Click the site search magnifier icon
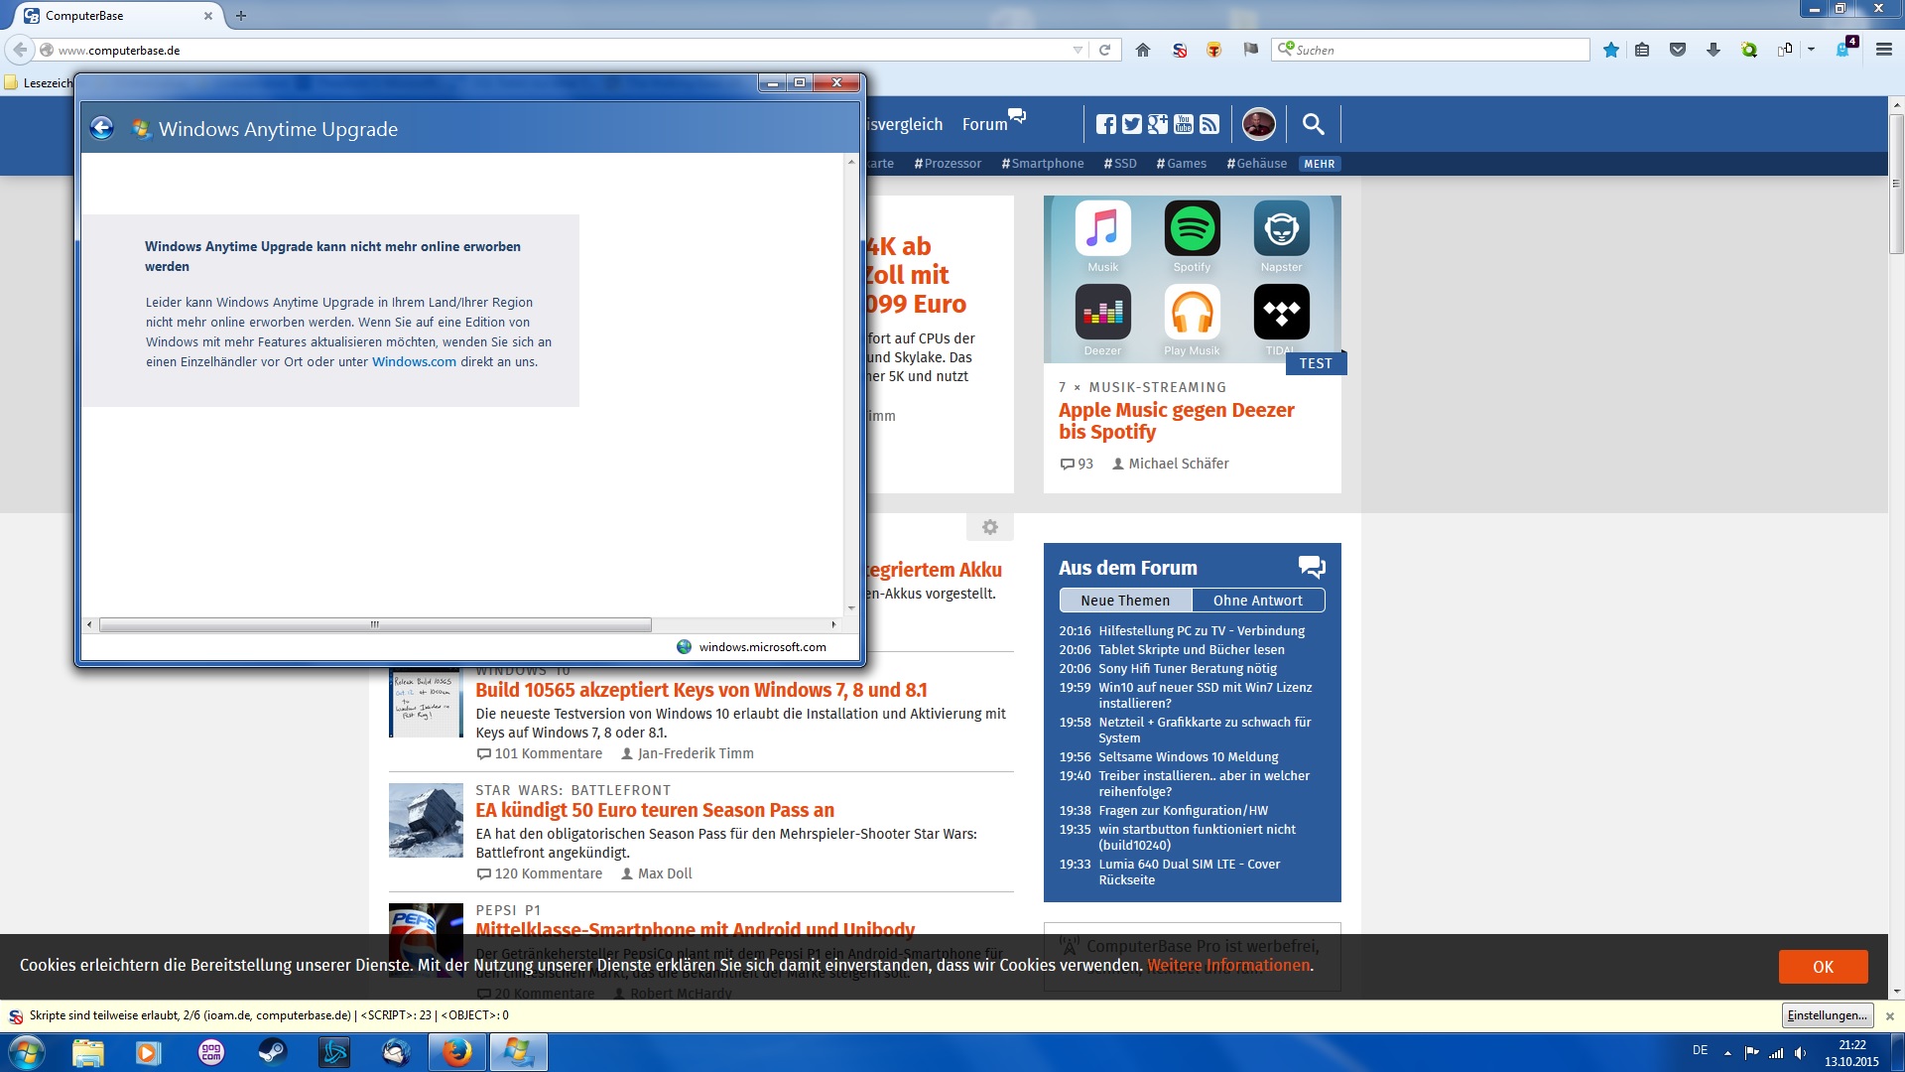1905x1072 pixels. click(1313, 124)
